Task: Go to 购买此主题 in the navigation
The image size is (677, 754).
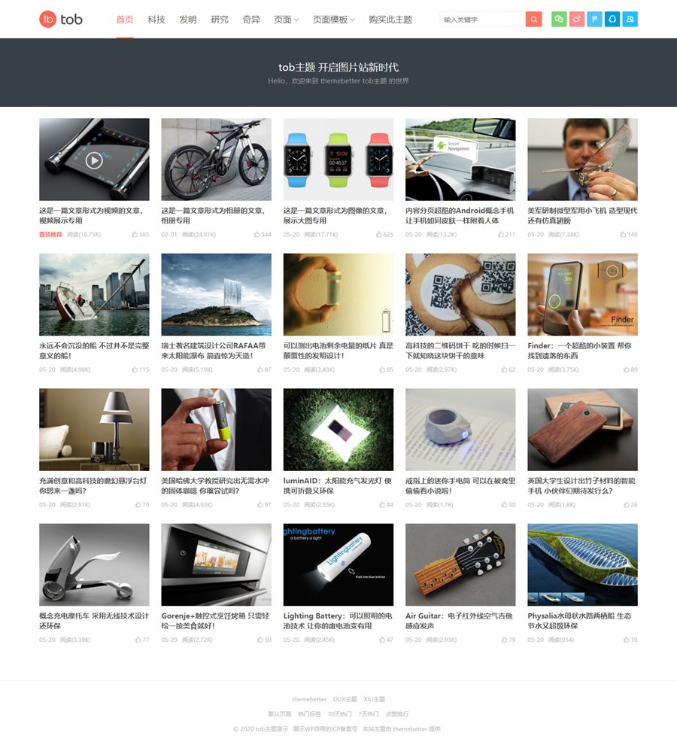Action: tap(390, 20)
